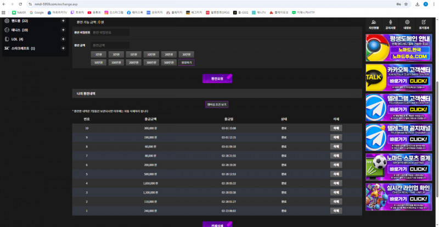Expand the 테니스 (19) sport category
Screen dimensions: 439x227
click(63, 30)
